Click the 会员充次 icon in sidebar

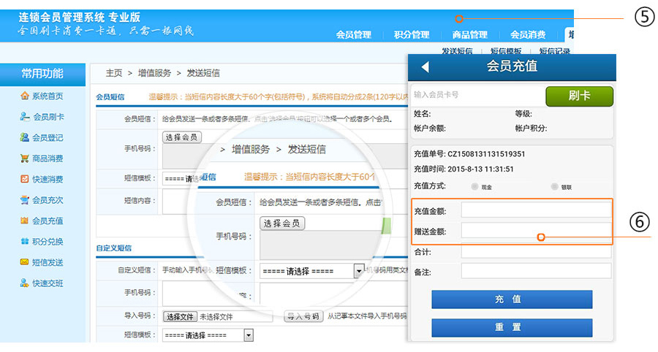tap(25, 200)
